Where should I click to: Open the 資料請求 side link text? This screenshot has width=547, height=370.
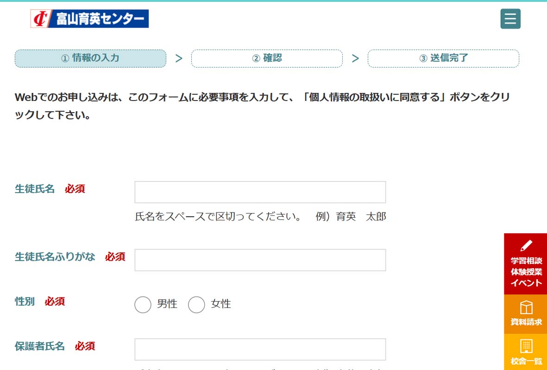pos(526,322)
